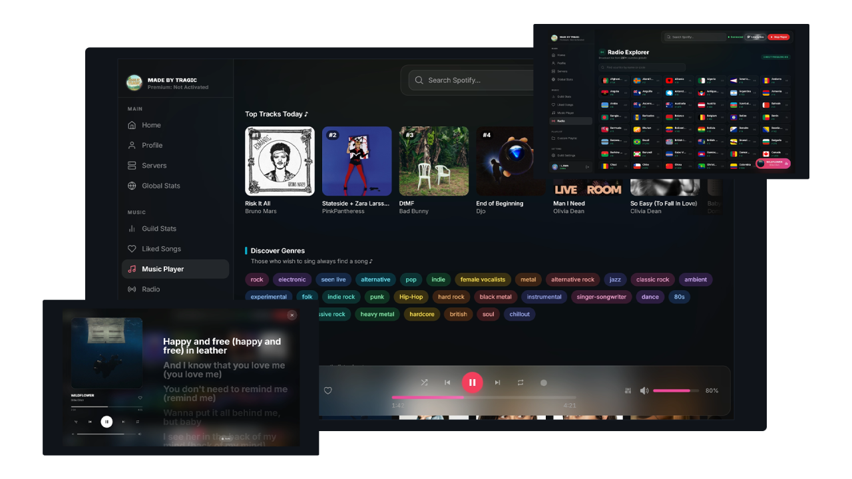Viewport: 852px width, 479px height.
Task: Select the shuffle icon in the playback bar
Action: (x=424, y=383)
